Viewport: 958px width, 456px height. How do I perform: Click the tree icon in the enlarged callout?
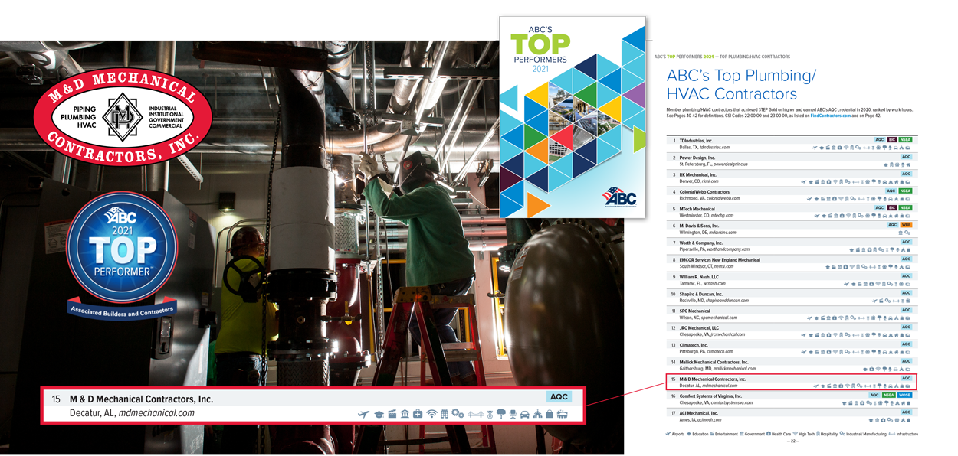(501, 414)
